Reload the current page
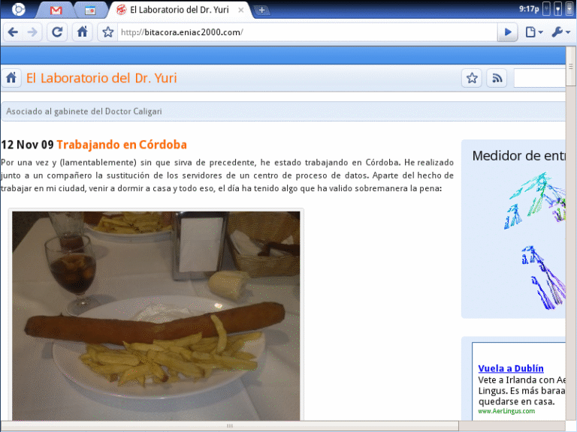Viewport: 577px width, 432px height. (x=56, y=32)
